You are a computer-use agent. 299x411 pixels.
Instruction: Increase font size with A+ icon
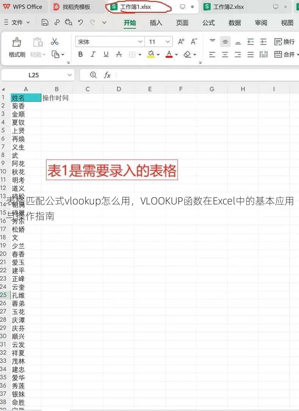(181, 41)
